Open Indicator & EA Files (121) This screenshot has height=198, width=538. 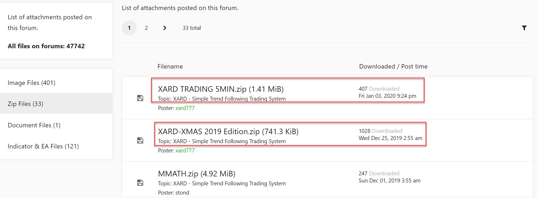click(43, 146)
